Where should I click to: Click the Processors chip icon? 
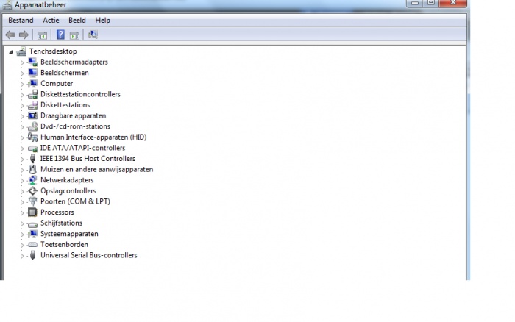coord(32,212)
